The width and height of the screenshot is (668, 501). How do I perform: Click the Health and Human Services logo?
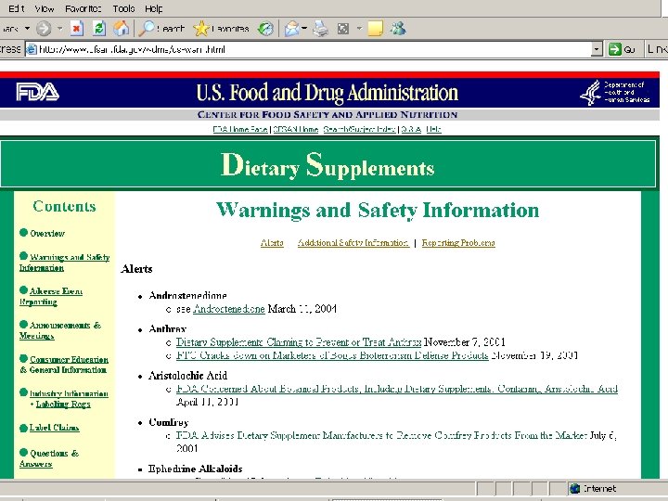[614, 92]
